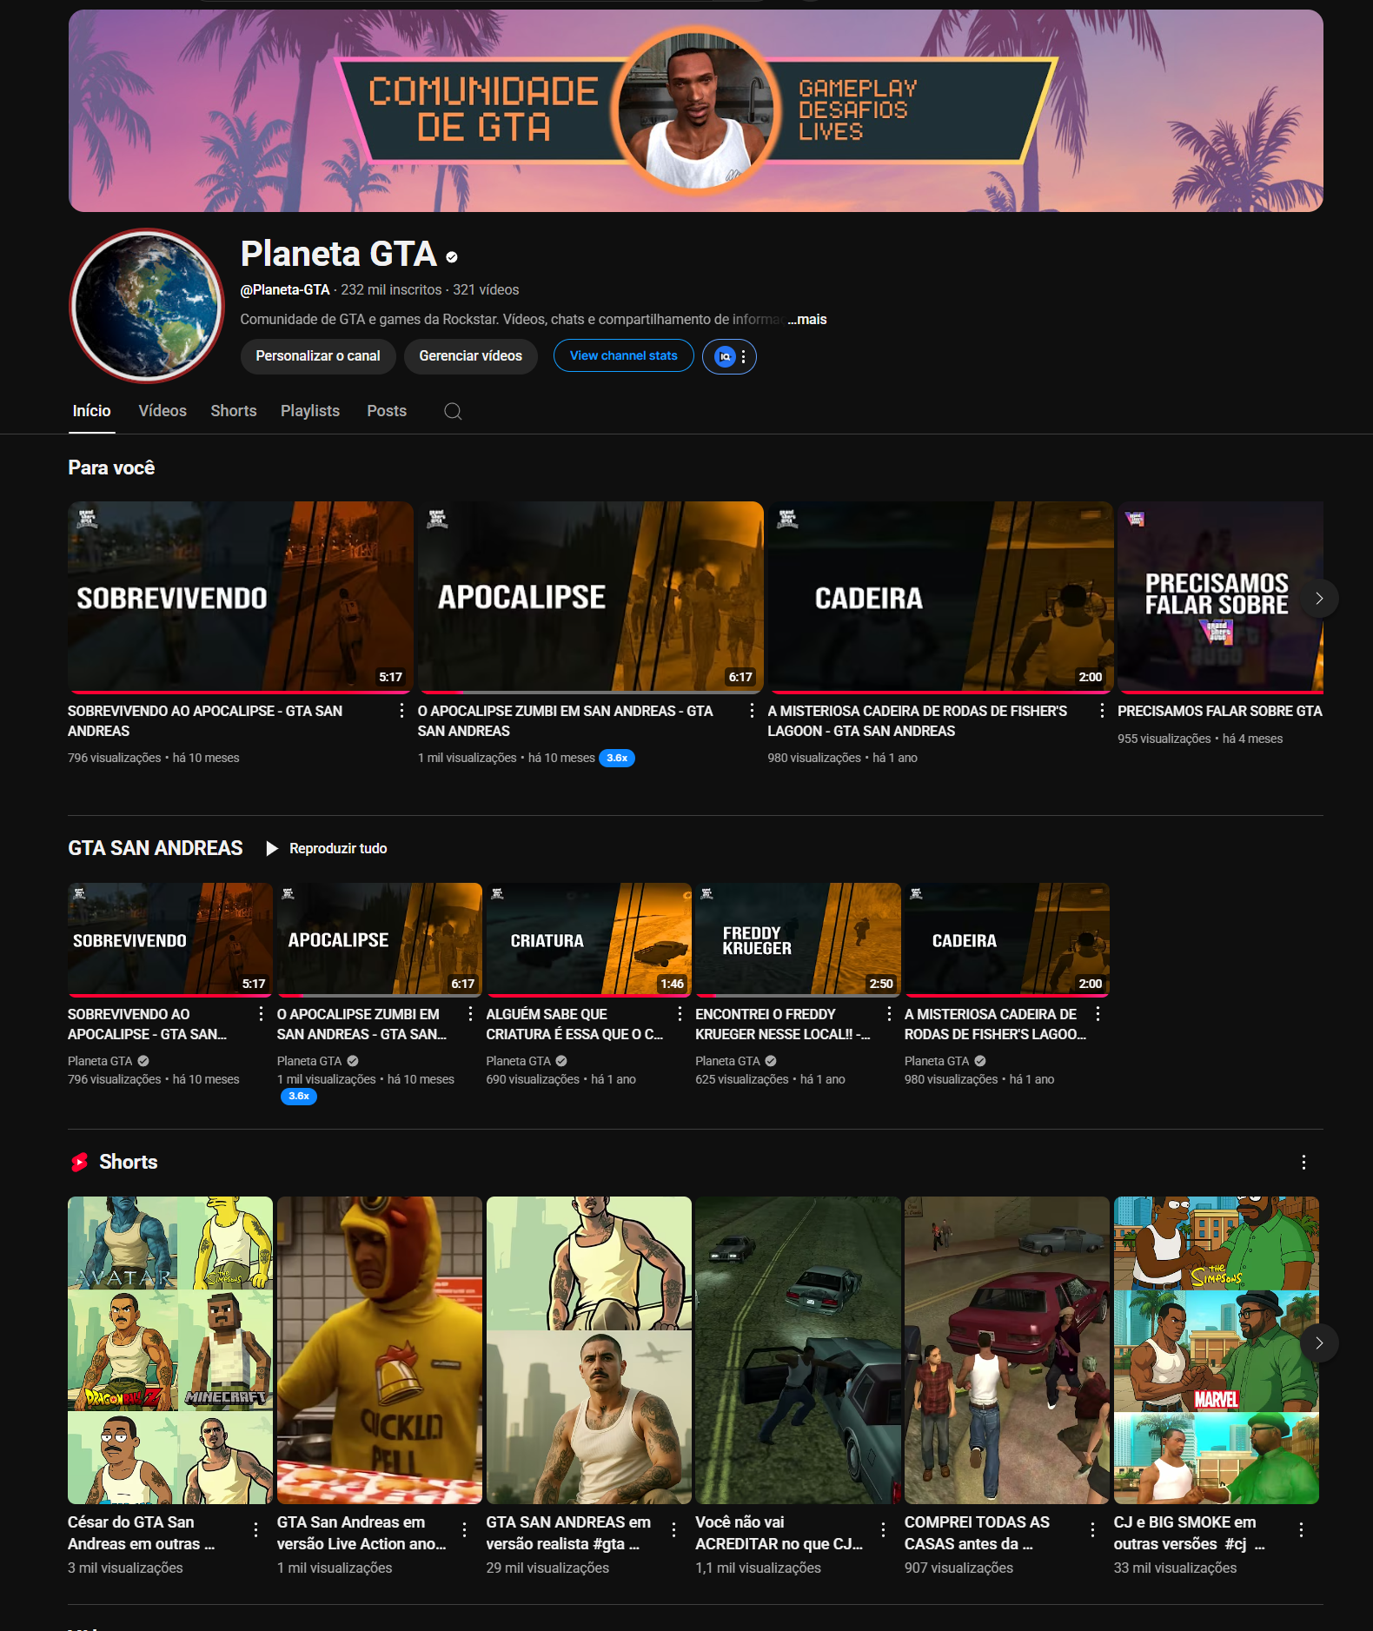Click the play icon beside GTA SAN ANDREAS
The width and height of the screenshot is (1373, 1631).
(272, 848)
